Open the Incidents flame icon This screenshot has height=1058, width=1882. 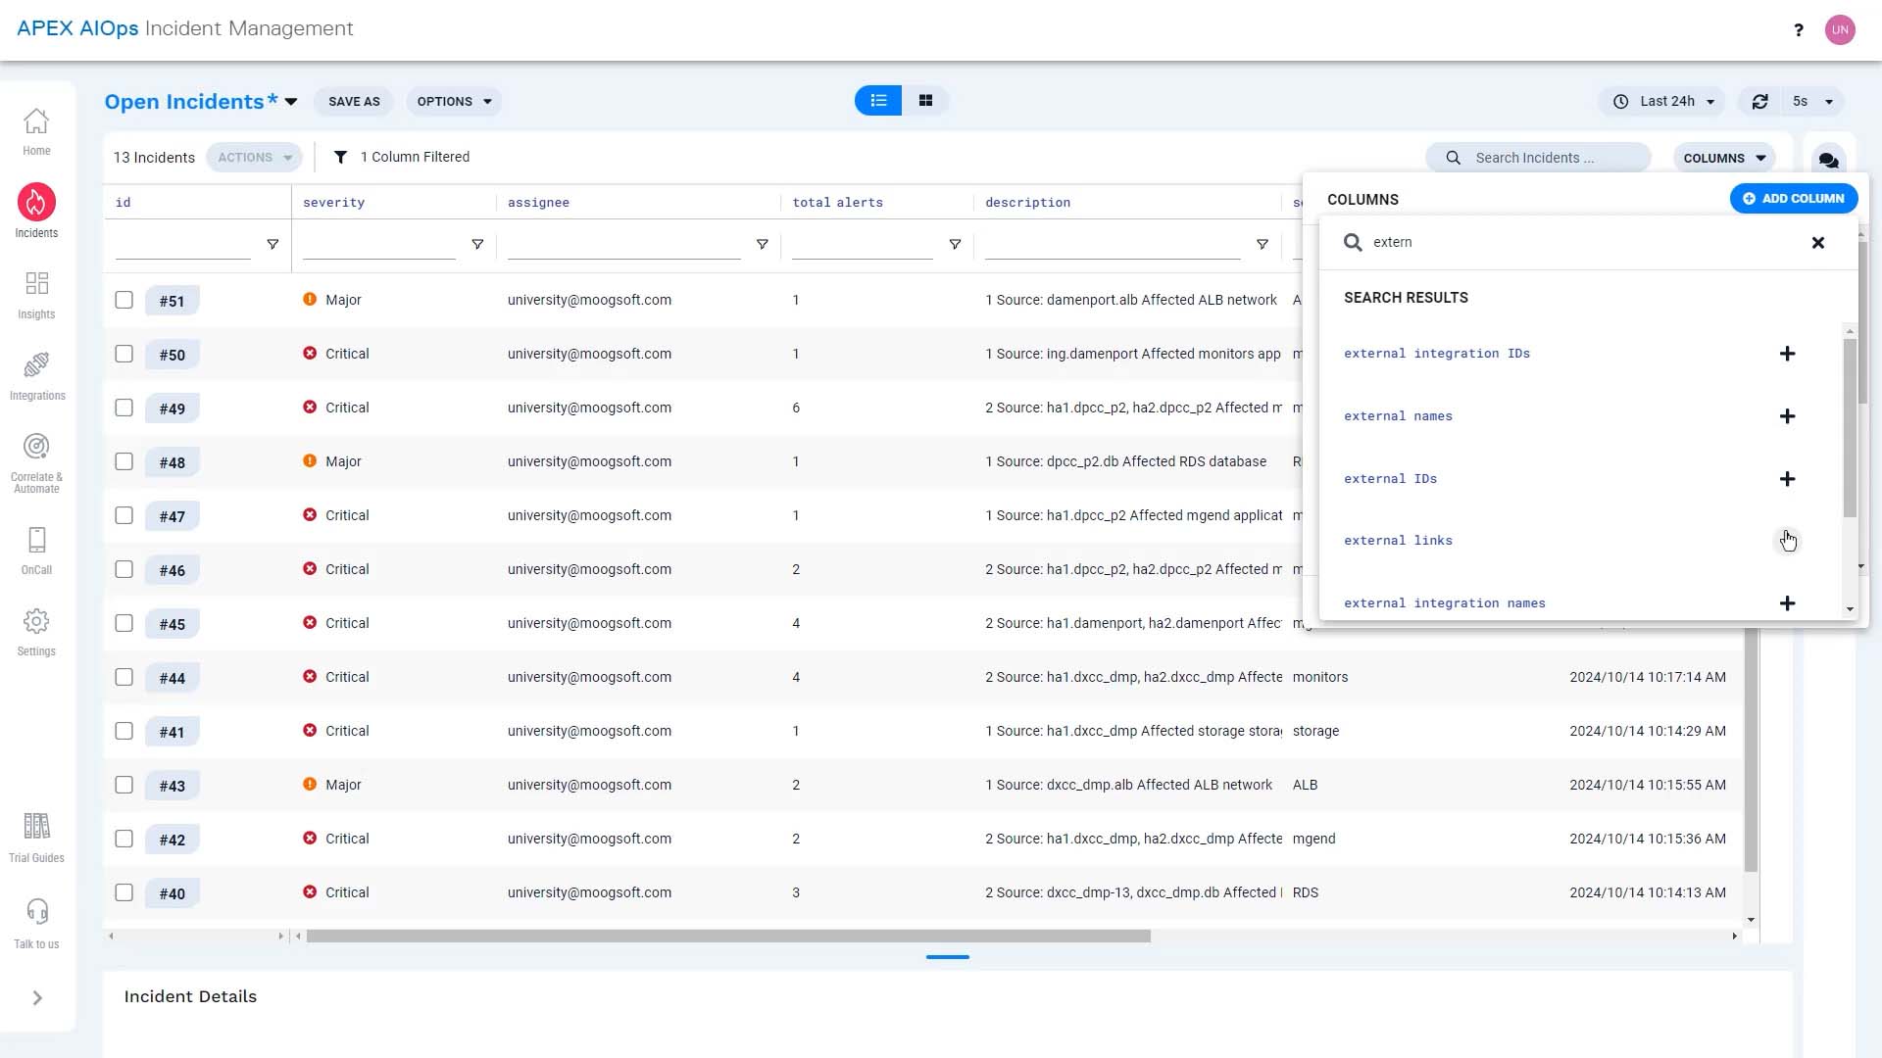[36, 202]
